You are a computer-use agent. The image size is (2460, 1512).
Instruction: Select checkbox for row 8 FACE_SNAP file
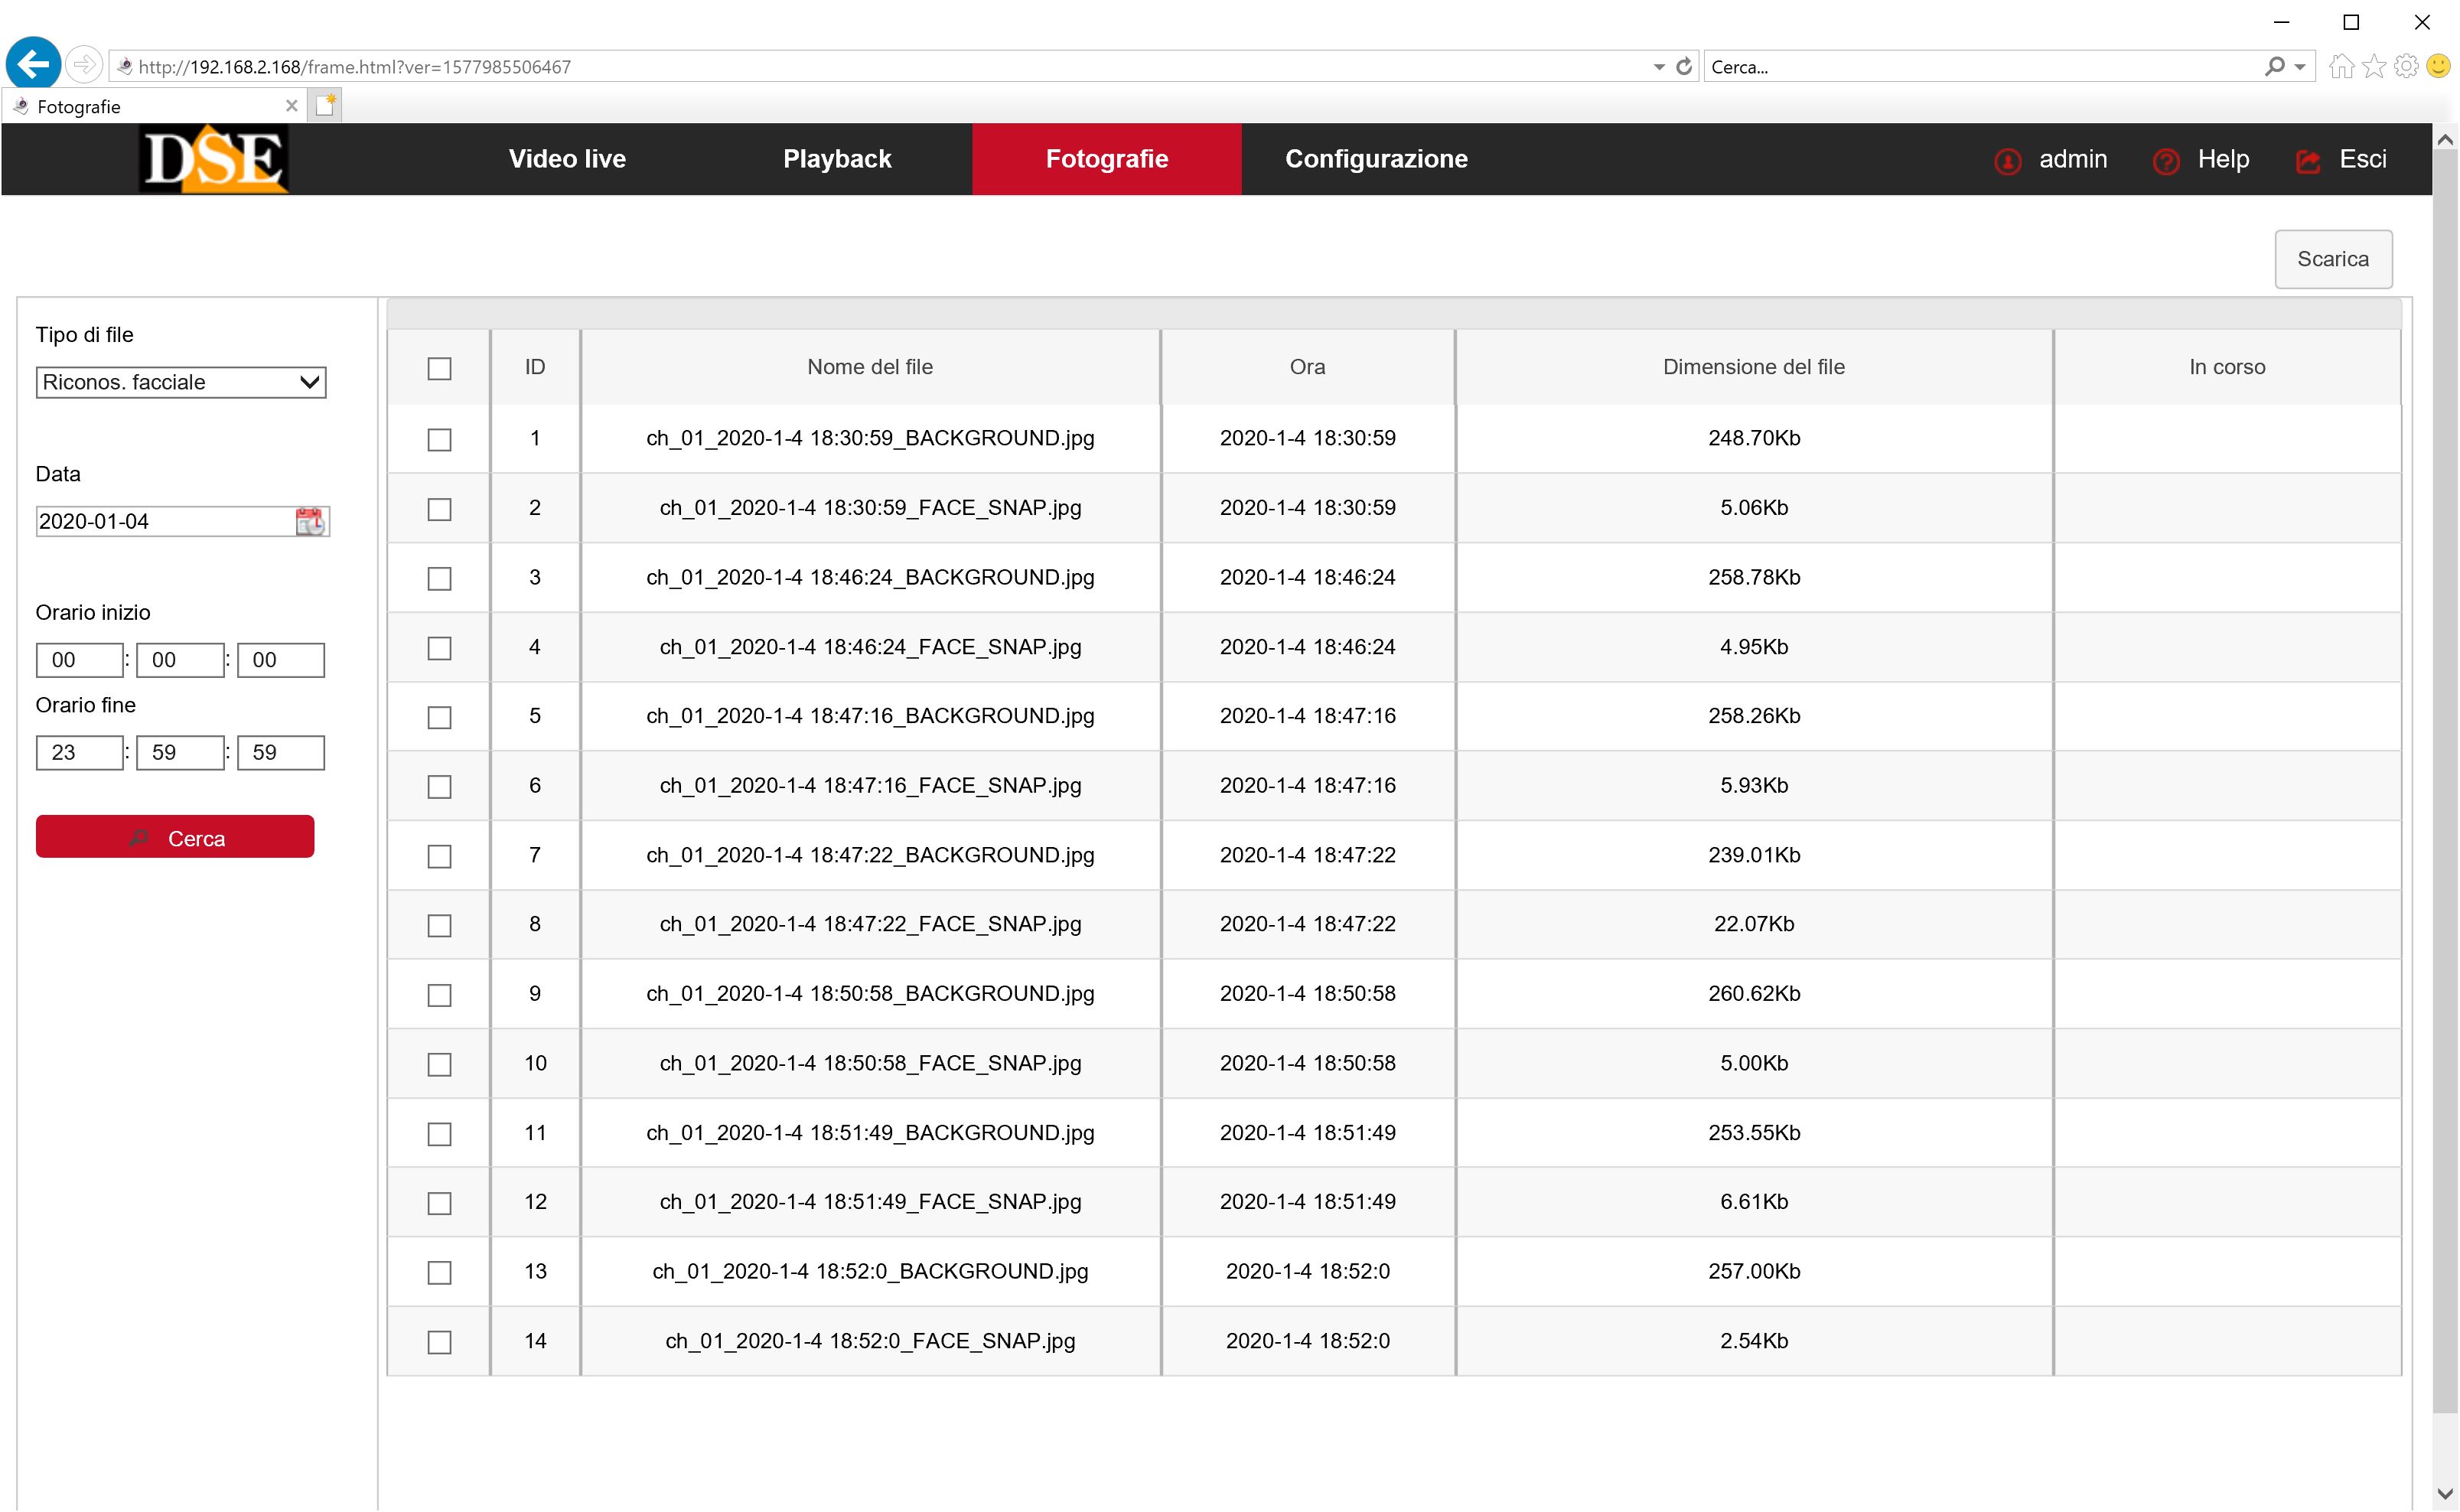(x=439, y=925)
